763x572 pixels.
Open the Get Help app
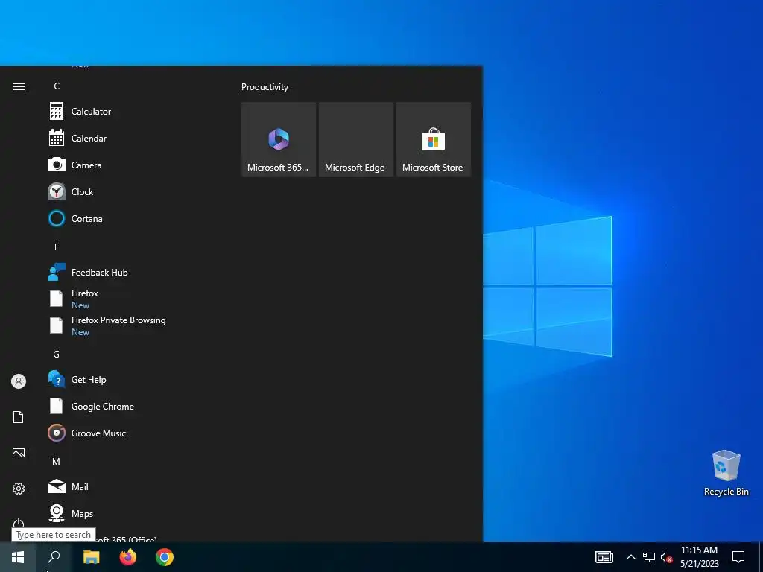pos(131,379)
